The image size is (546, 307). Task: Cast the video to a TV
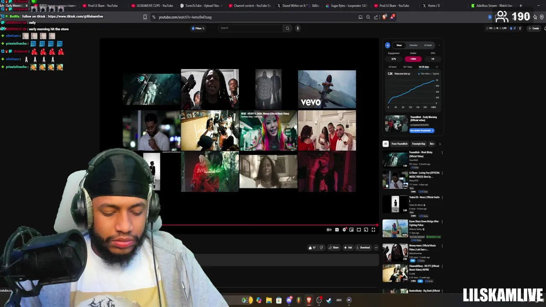[366, 230]
